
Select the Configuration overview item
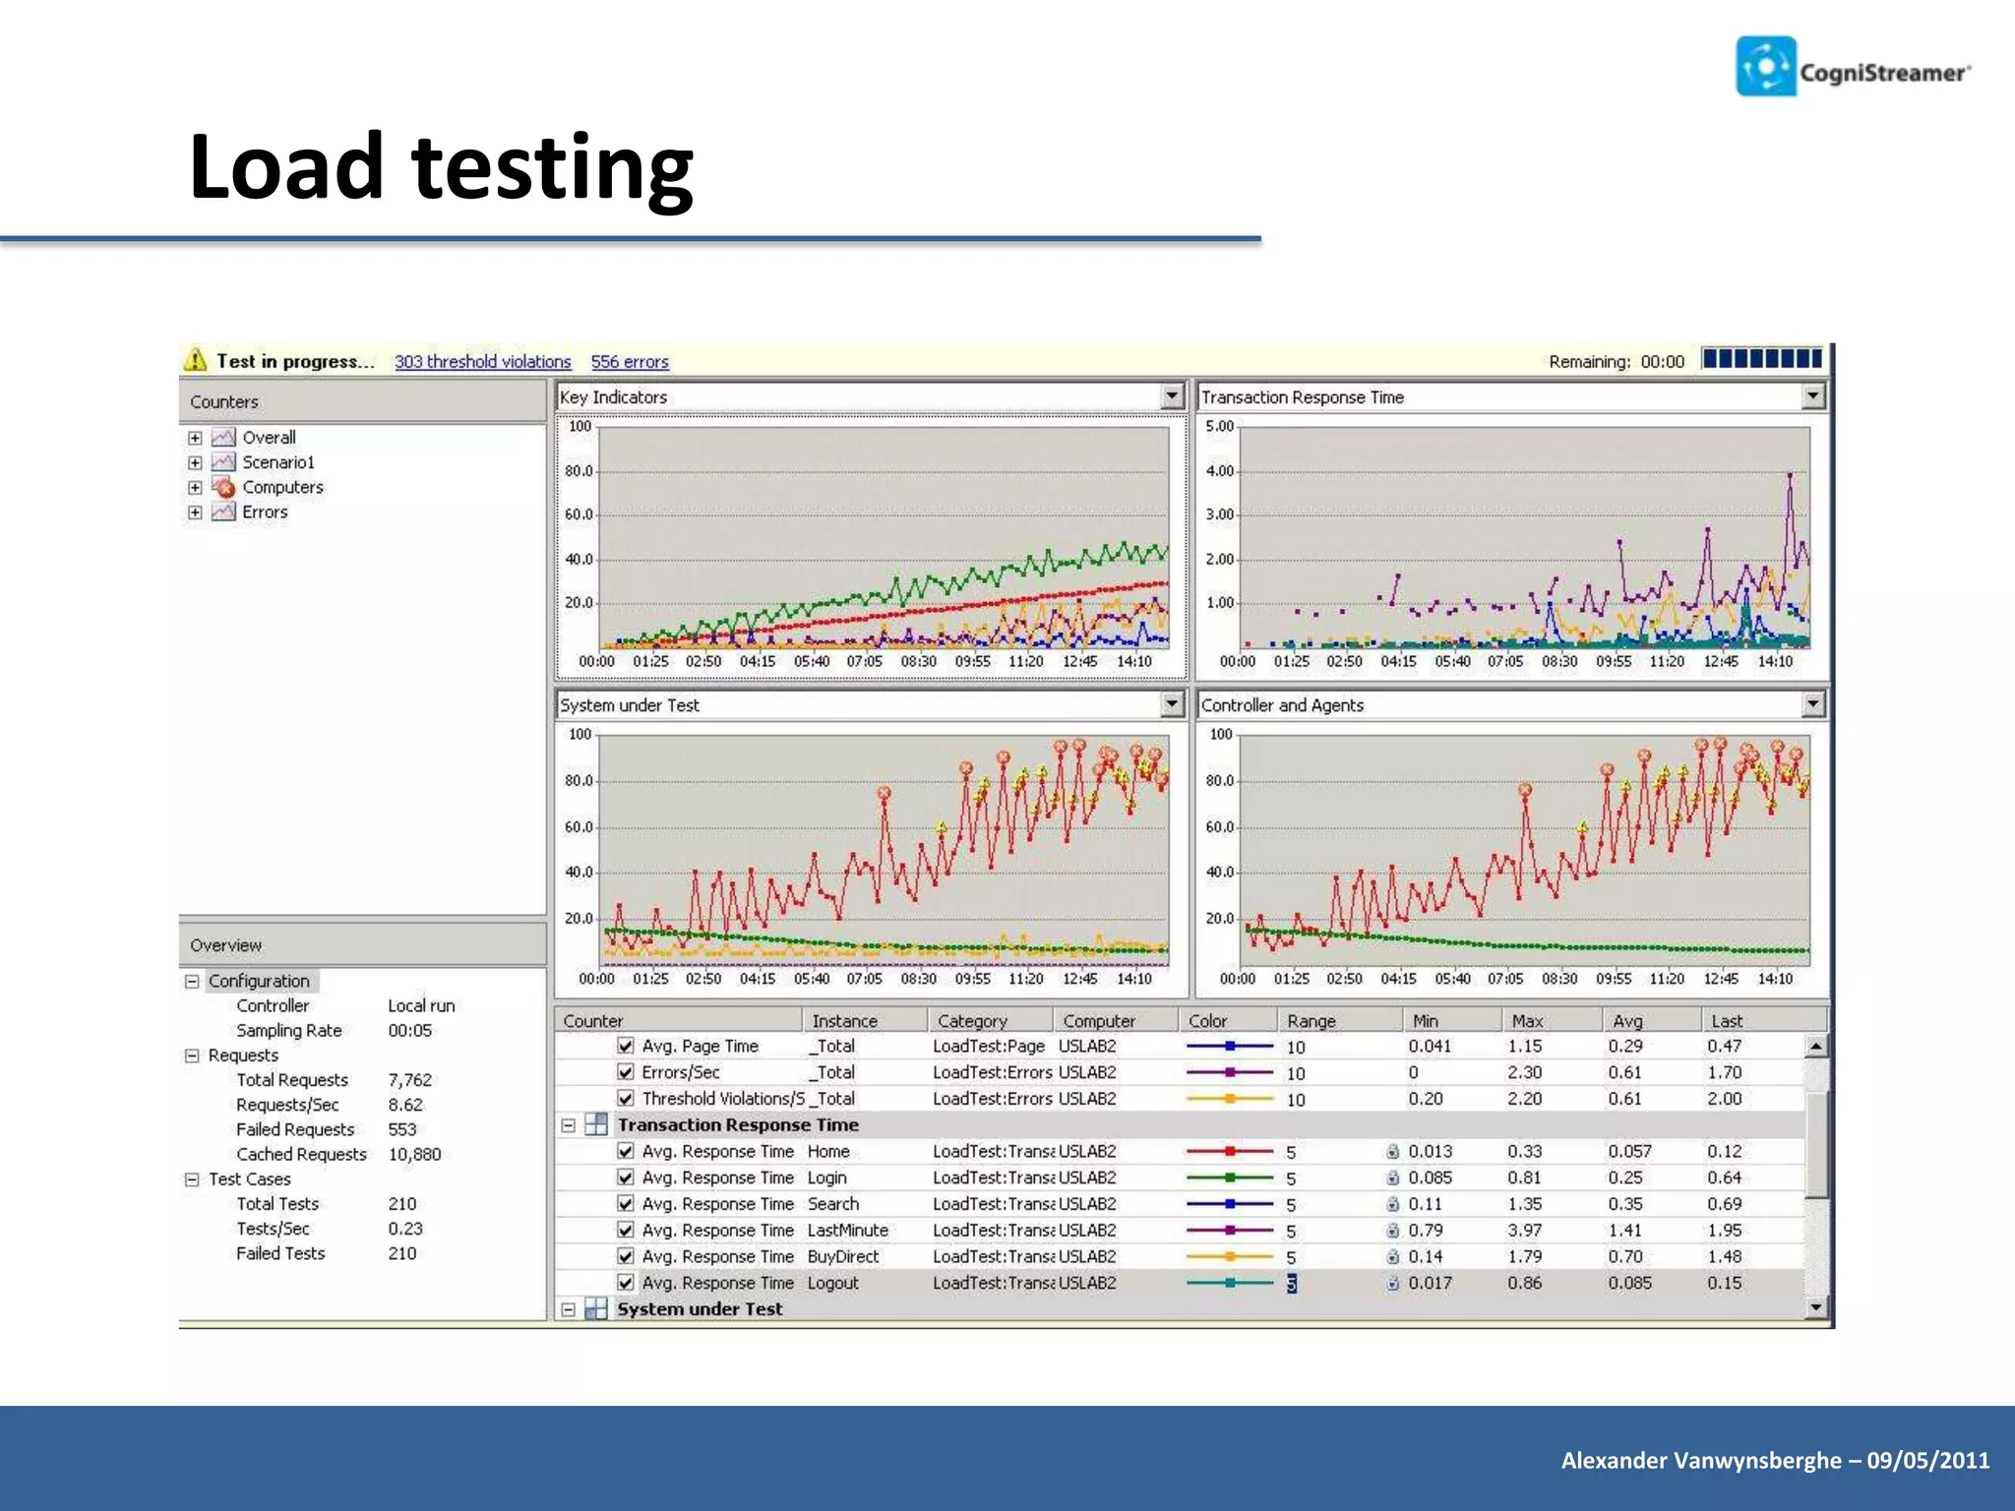click(x=259, y=981)
